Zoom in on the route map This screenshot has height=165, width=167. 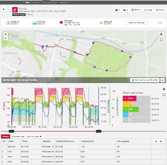coord(6,34)
